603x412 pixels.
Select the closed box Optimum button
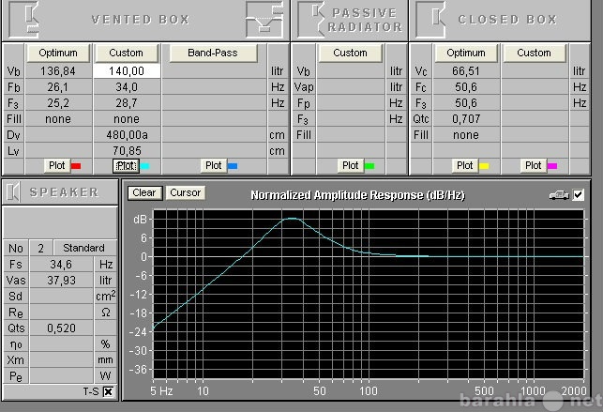pyautogui.click(x=466, y=53)
